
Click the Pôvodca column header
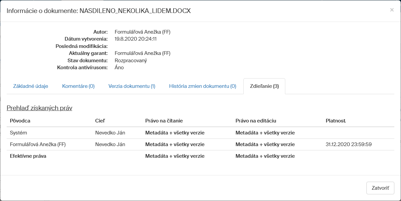pos(20,121)
